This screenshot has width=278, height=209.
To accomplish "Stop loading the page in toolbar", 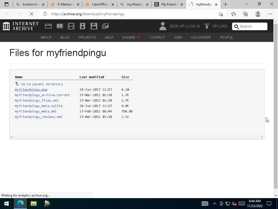I will coord(31,14).
